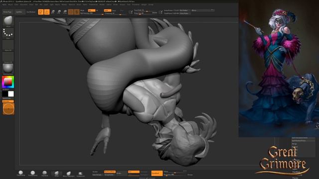Select the Move transform icon

53,12
